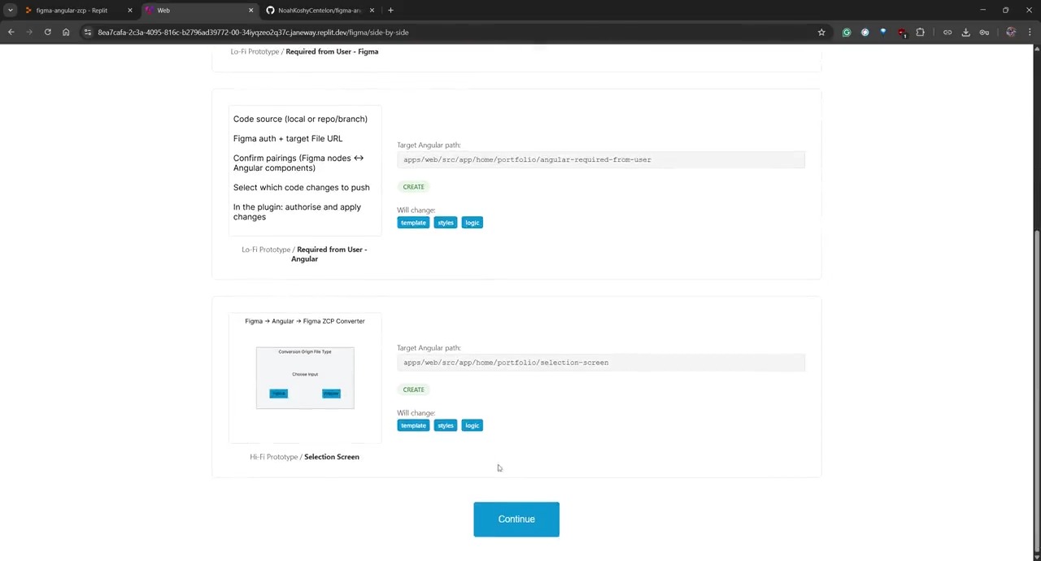Open the Chrome three-dot menu
1041x561 pixels.
coord(1030,33)
